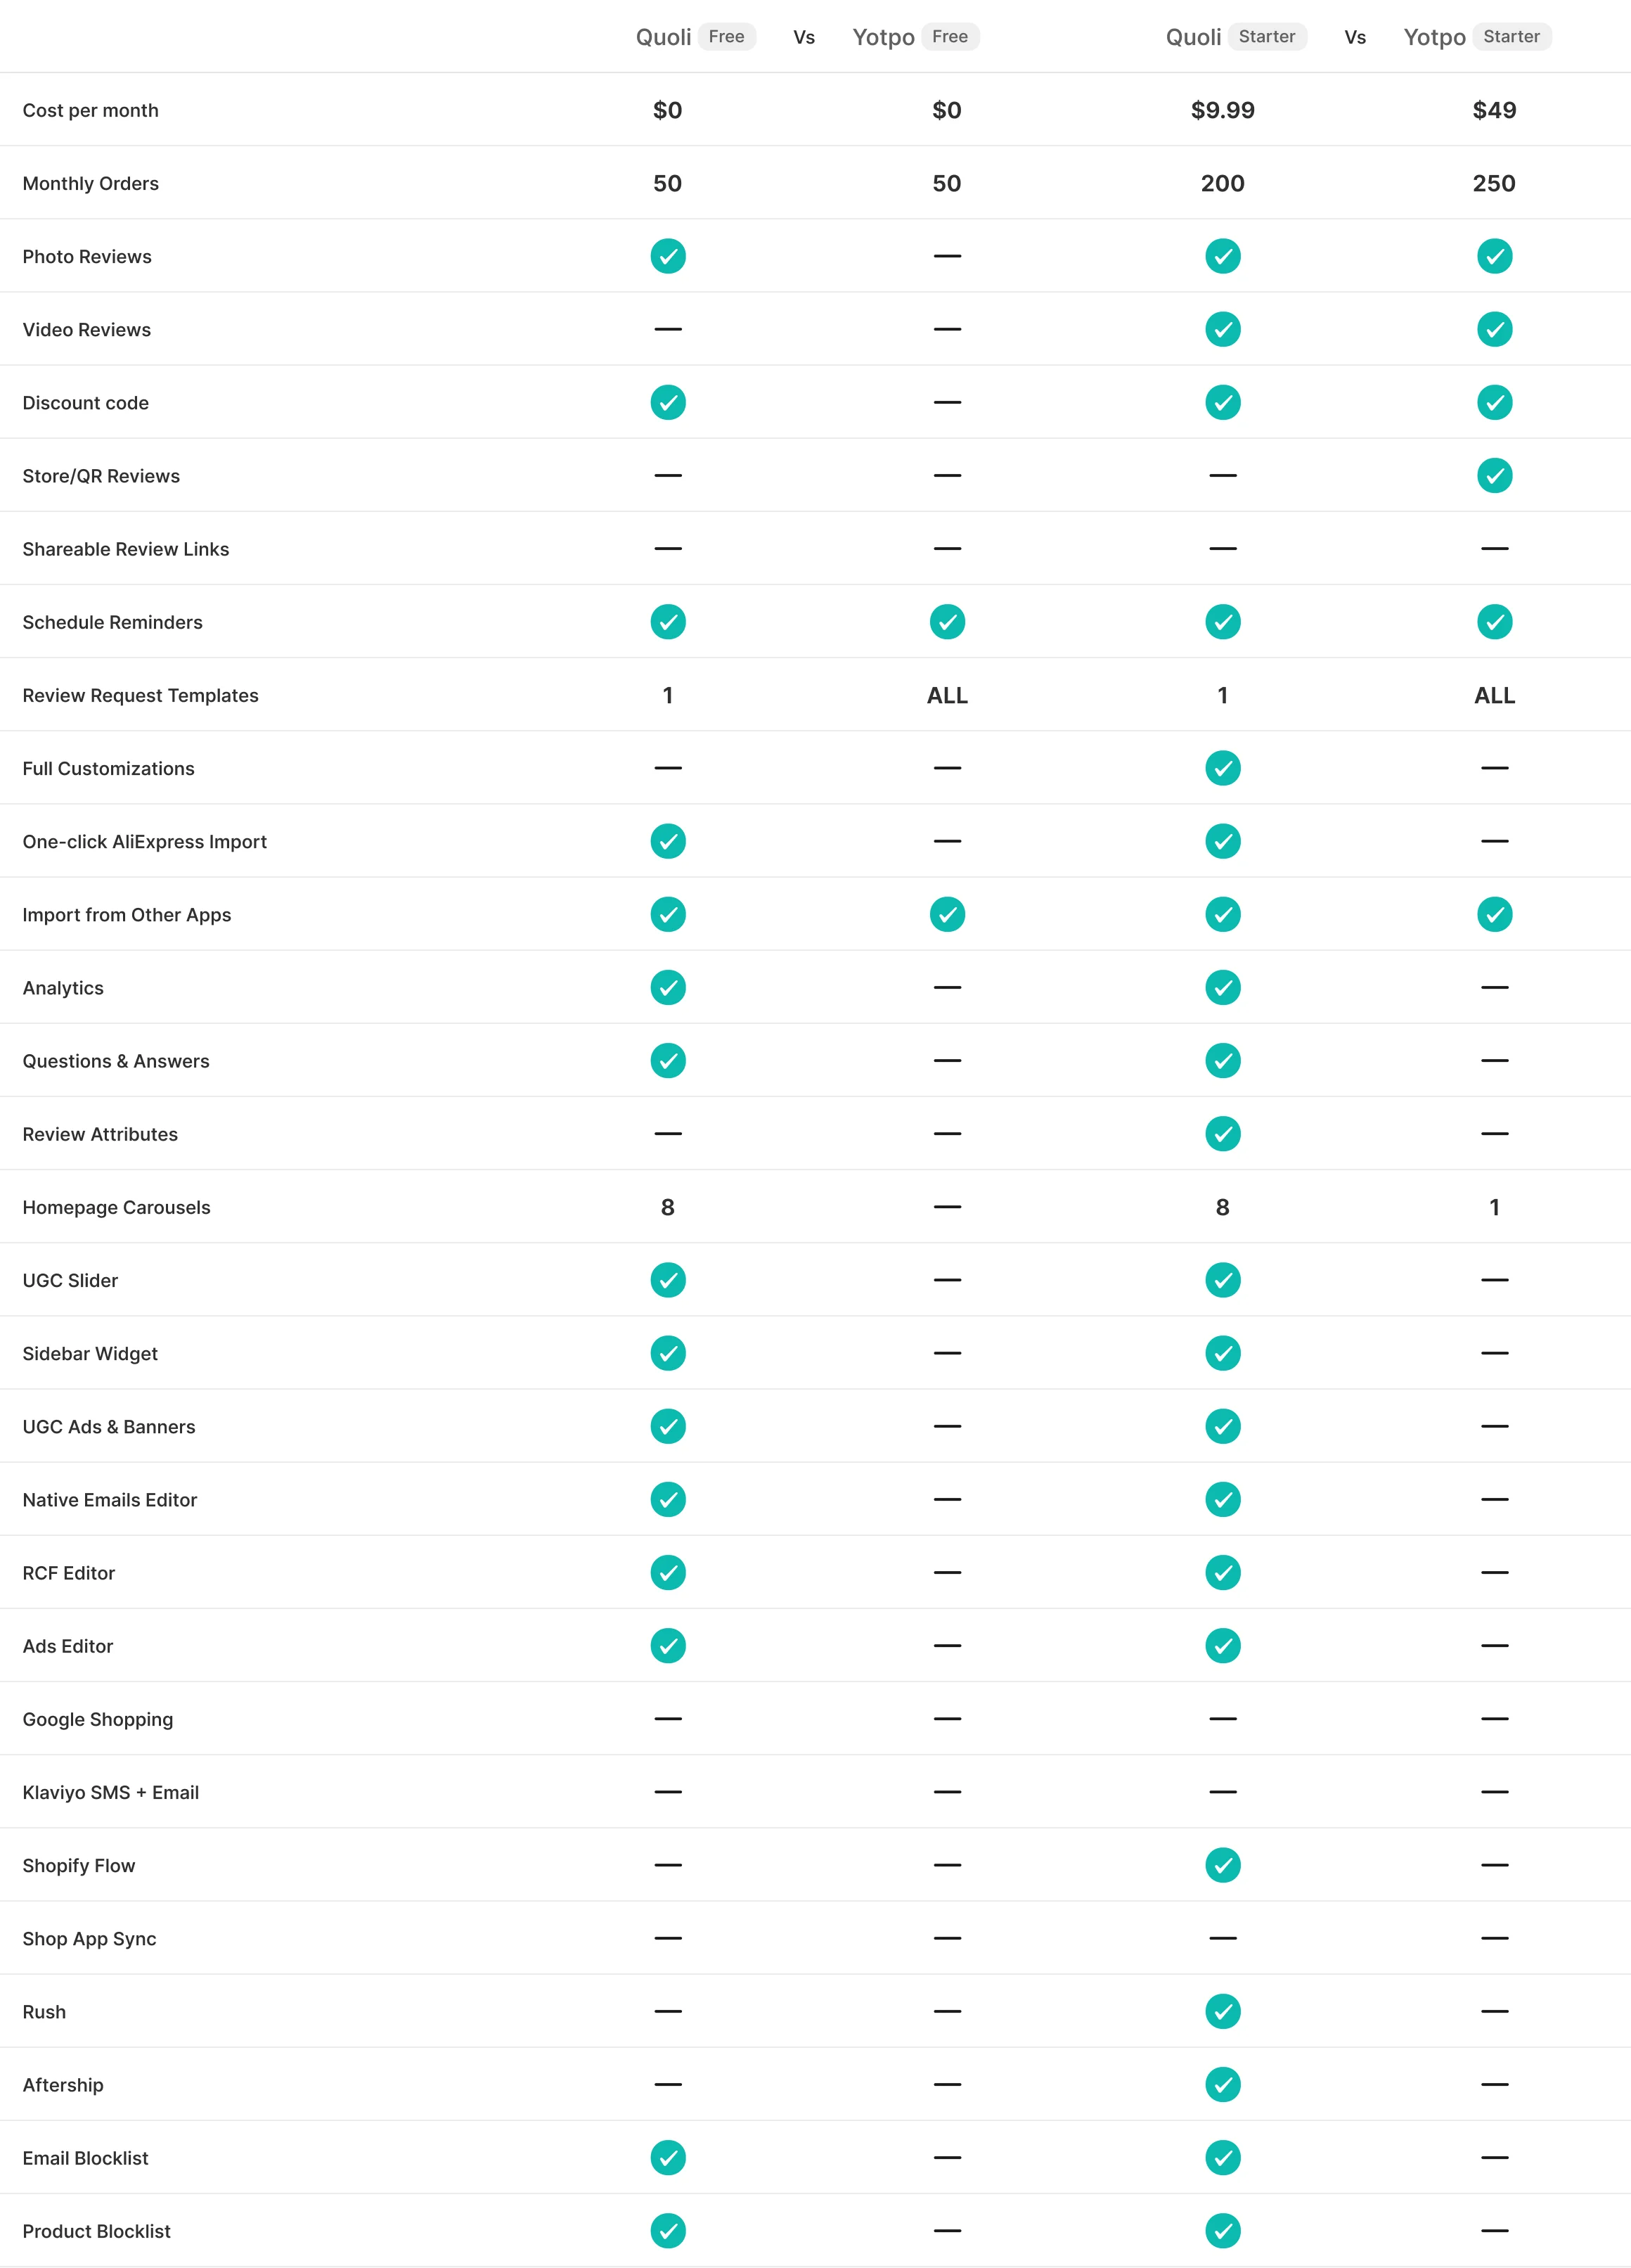Click the Homepage Carousels value for Yotpo Starter
Screen dimensions: 1631x2268
pyautogui.click(x=1494, y=1207)
